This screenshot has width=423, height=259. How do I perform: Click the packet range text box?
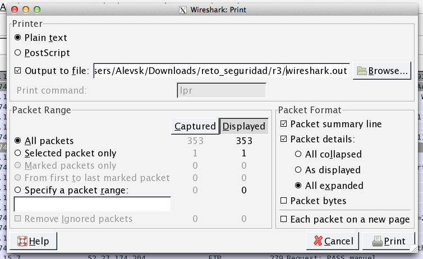[x=92, y=204]
